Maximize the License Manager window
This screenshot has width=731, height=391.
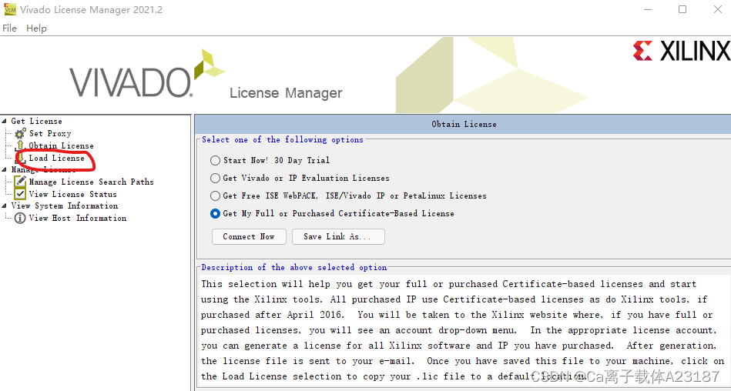(x=682, y=9)
